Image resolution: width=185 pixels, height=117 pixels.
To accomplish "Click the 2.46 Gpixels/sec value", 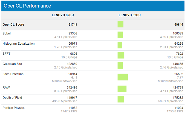I will pyautogui.click(x=172, y=67).
